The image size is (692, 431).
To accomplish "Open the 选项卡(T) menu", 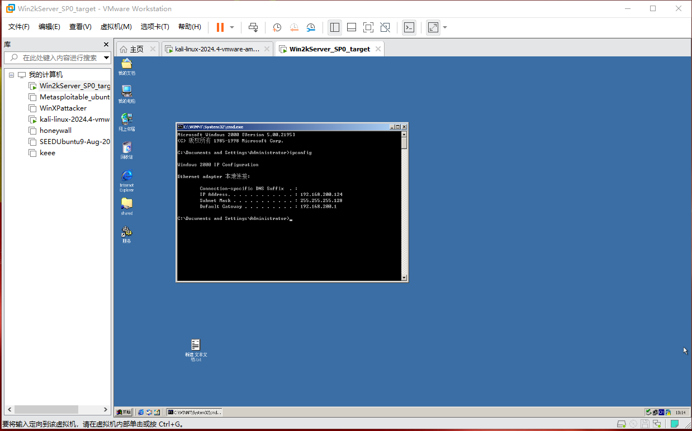I will click(155, 27).
